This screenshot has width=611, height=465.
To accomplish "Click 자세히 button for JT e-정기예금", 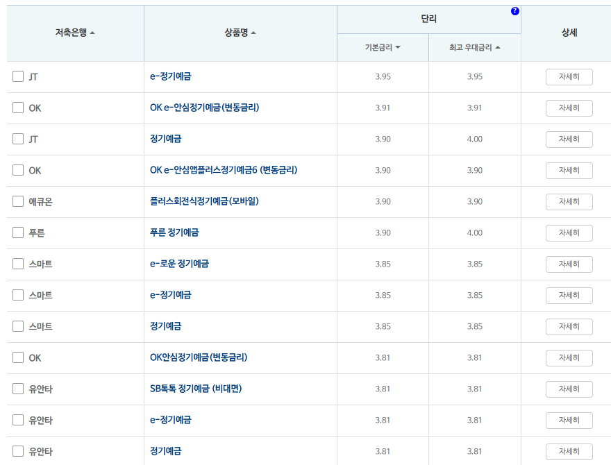I will point(569,77).
